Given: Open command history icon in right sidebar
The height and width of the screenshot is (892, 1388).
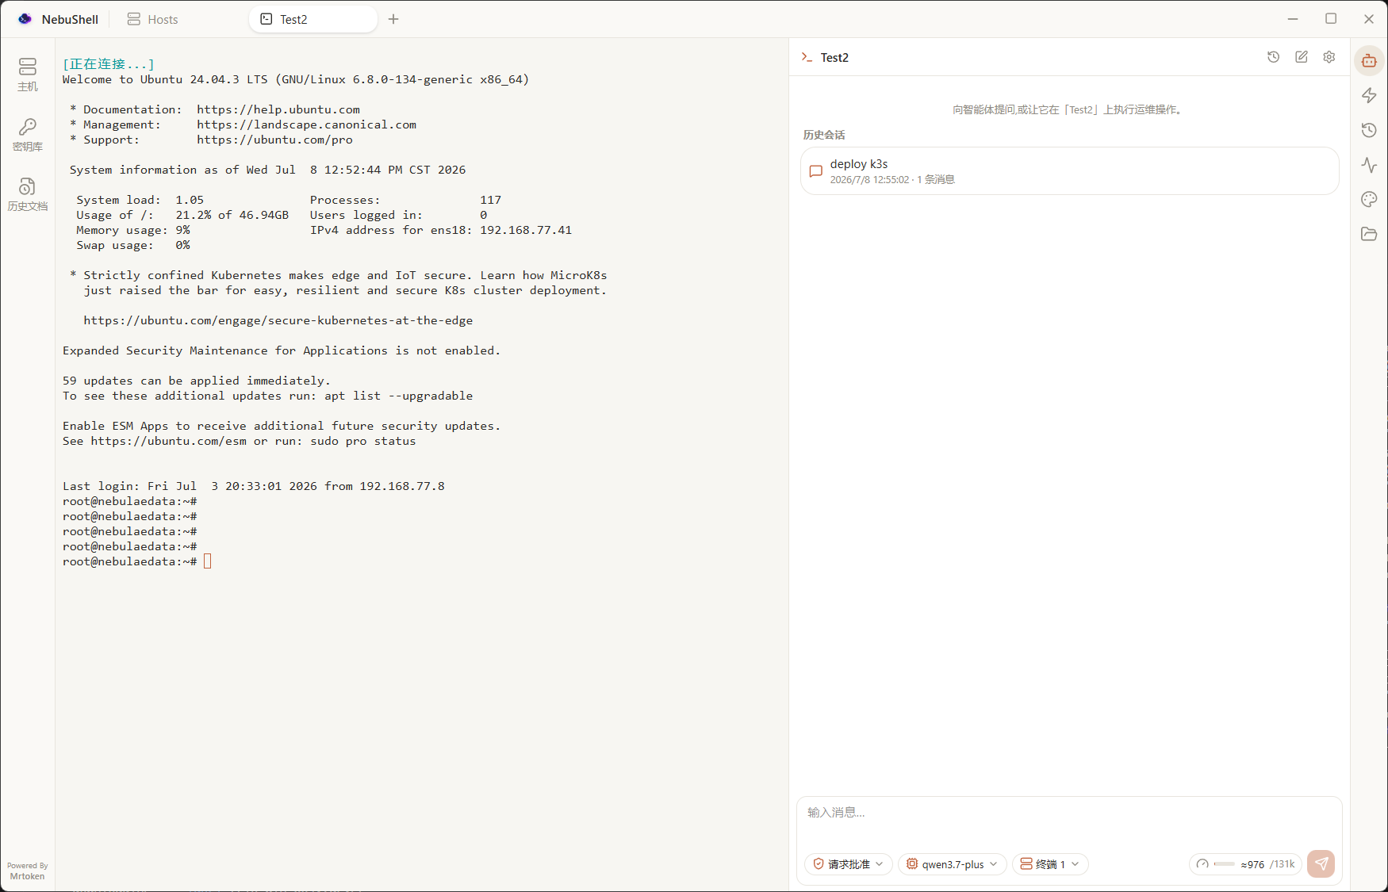Looking at the screenshot, I should tap(1369, 130).
